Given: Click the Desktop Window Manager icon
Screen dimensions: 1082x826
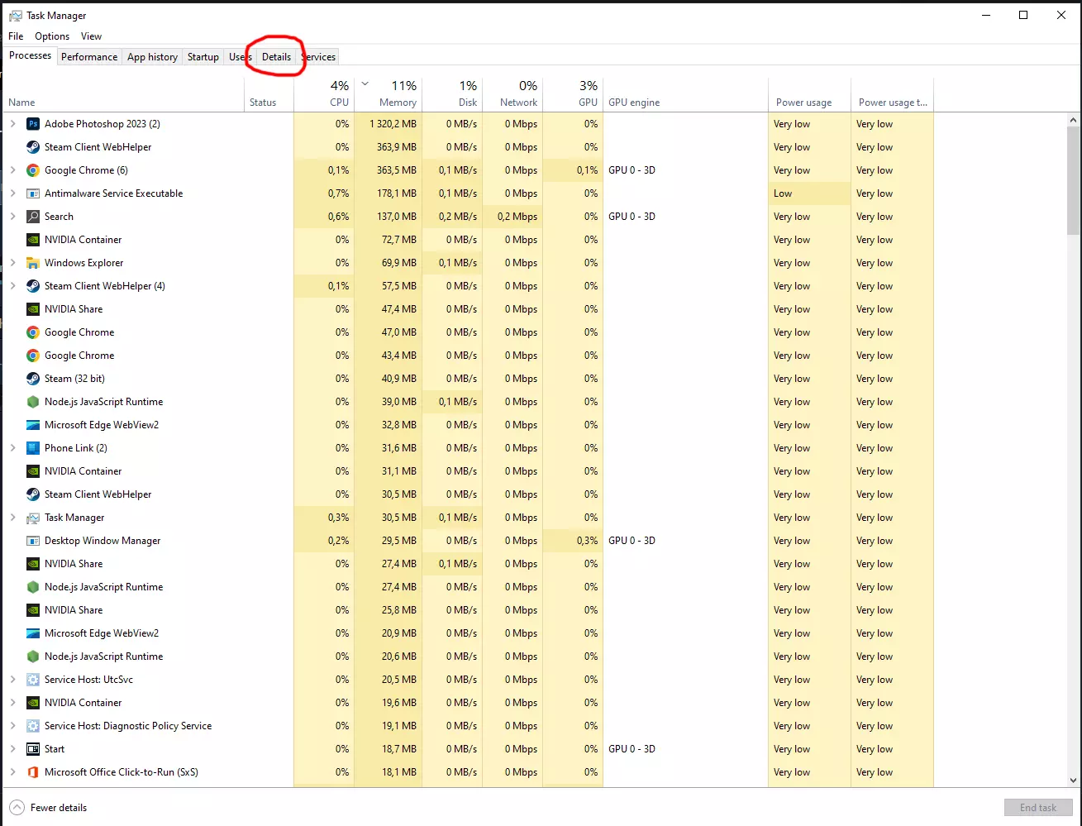Looking at the screenshot, I should click(33, 541).
